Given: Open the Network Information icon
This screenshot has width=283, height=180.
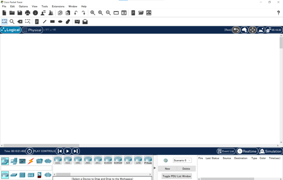Looking at the screenshot, I should tap(36, 13).
